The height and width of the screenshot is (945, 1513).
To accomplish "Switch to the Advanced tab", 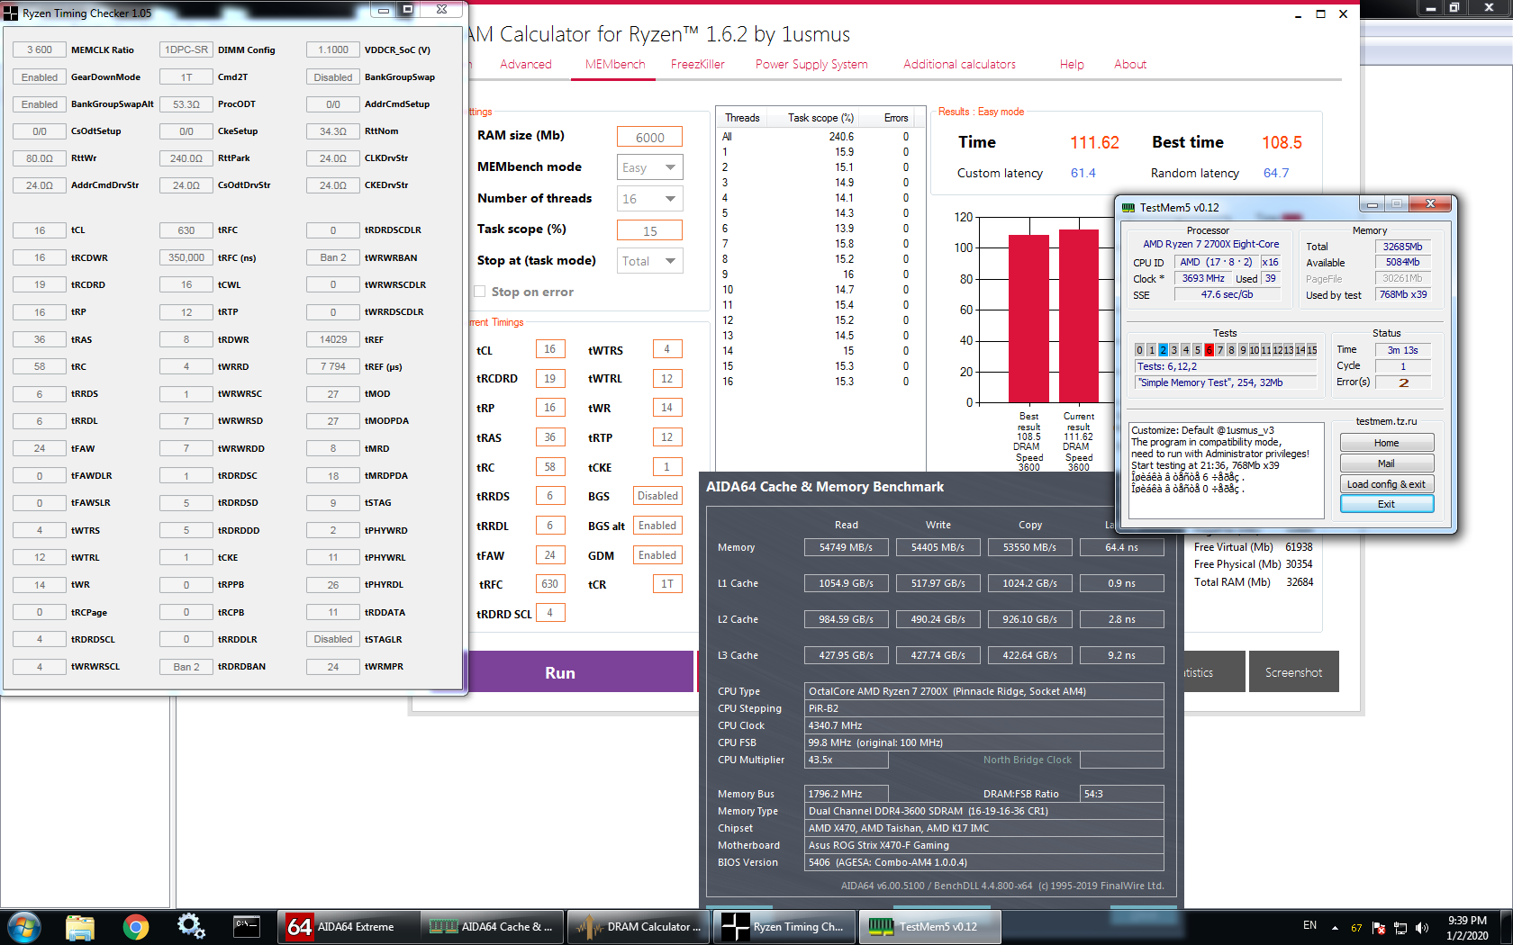I will [526, 64].
